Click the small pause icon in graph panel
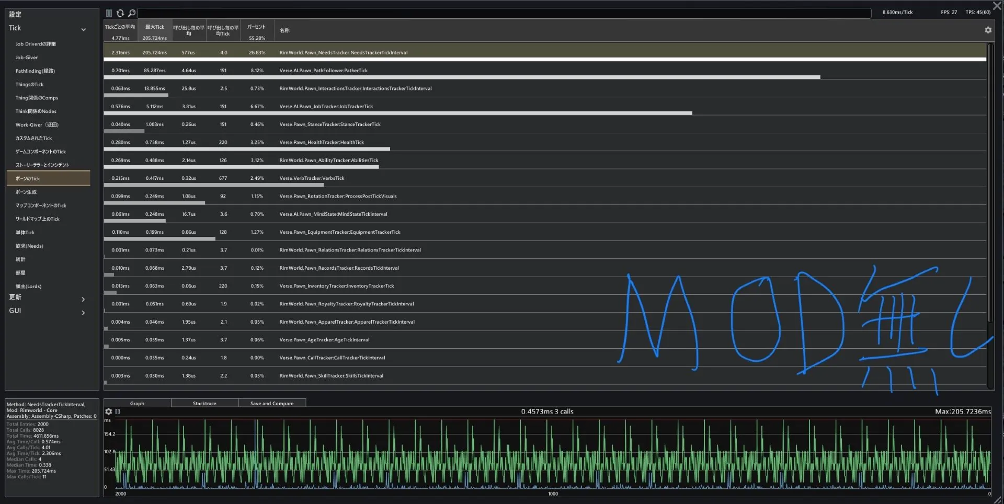Viewport: 1004px width, 504px height. pyautogui.click(x=118, y=411)
